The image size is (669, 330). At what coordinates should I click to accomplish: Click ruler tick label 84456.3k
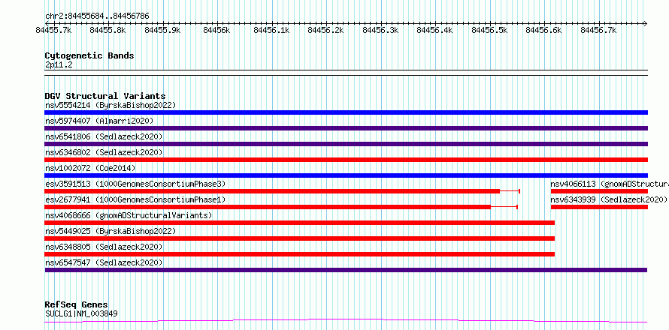pyautogui.click(x=380, y=30)
